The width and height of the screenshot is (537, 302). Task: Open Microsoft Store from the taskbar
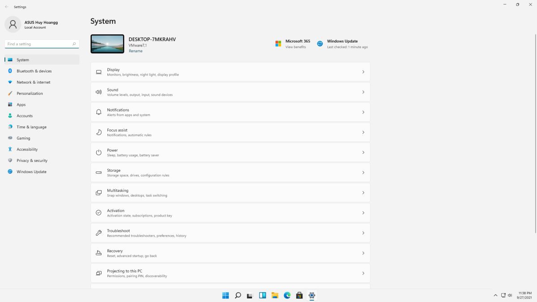tap(299, 295)
